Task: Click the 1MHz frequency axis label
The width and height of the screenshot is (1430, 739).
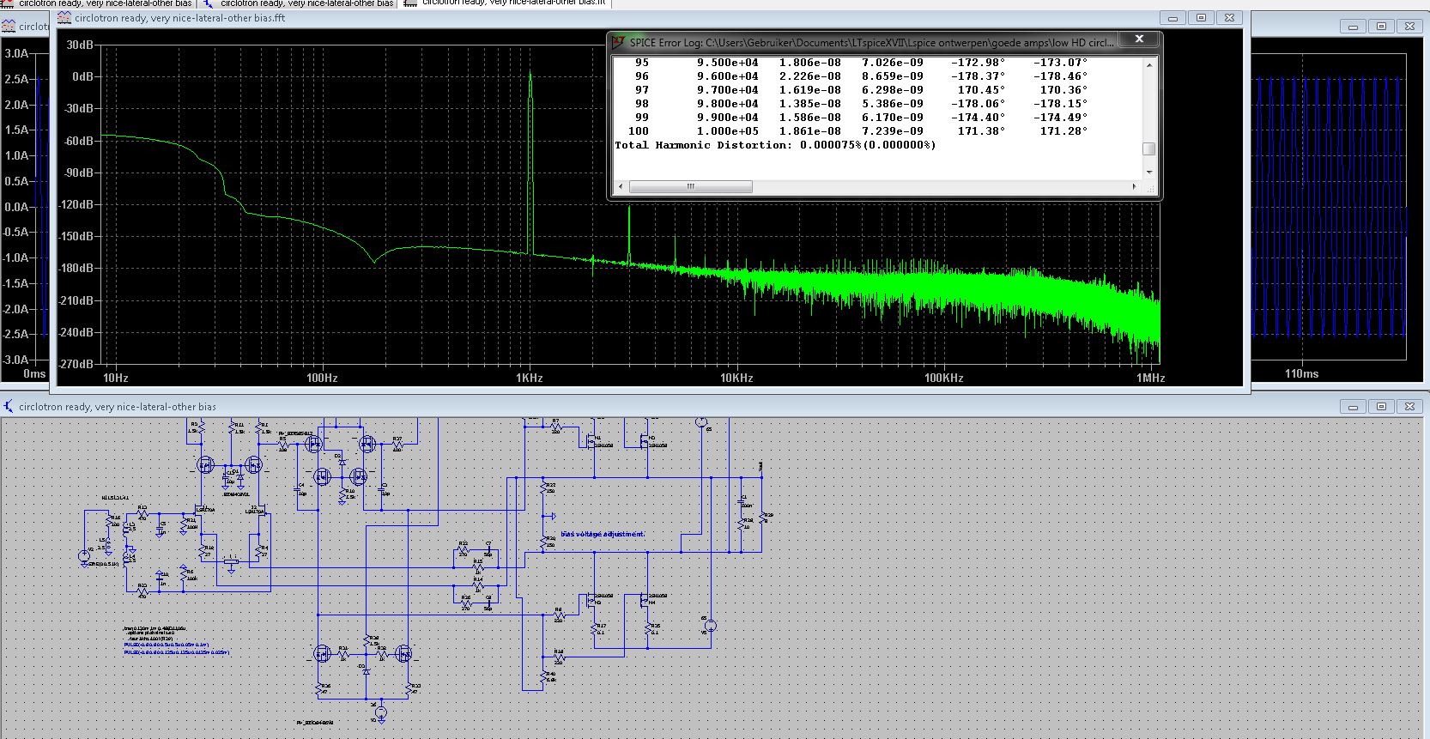Action: [1150, 378]
